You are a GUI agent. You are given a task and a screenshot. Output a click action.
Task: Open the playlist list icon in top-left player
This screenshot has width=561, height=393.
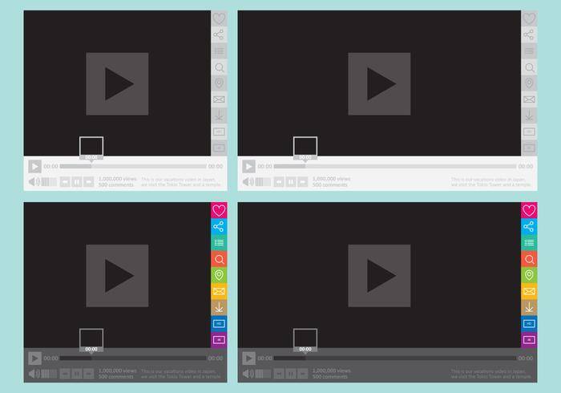coord(219,51)
